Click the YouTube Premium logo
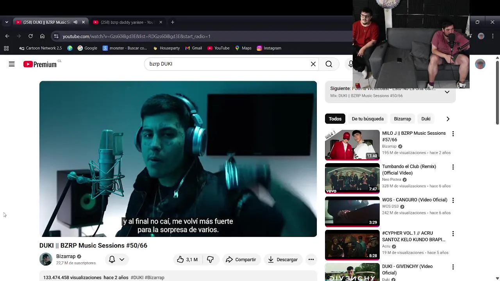Screen dimensions: 500x281 click(x=40, y=64)
